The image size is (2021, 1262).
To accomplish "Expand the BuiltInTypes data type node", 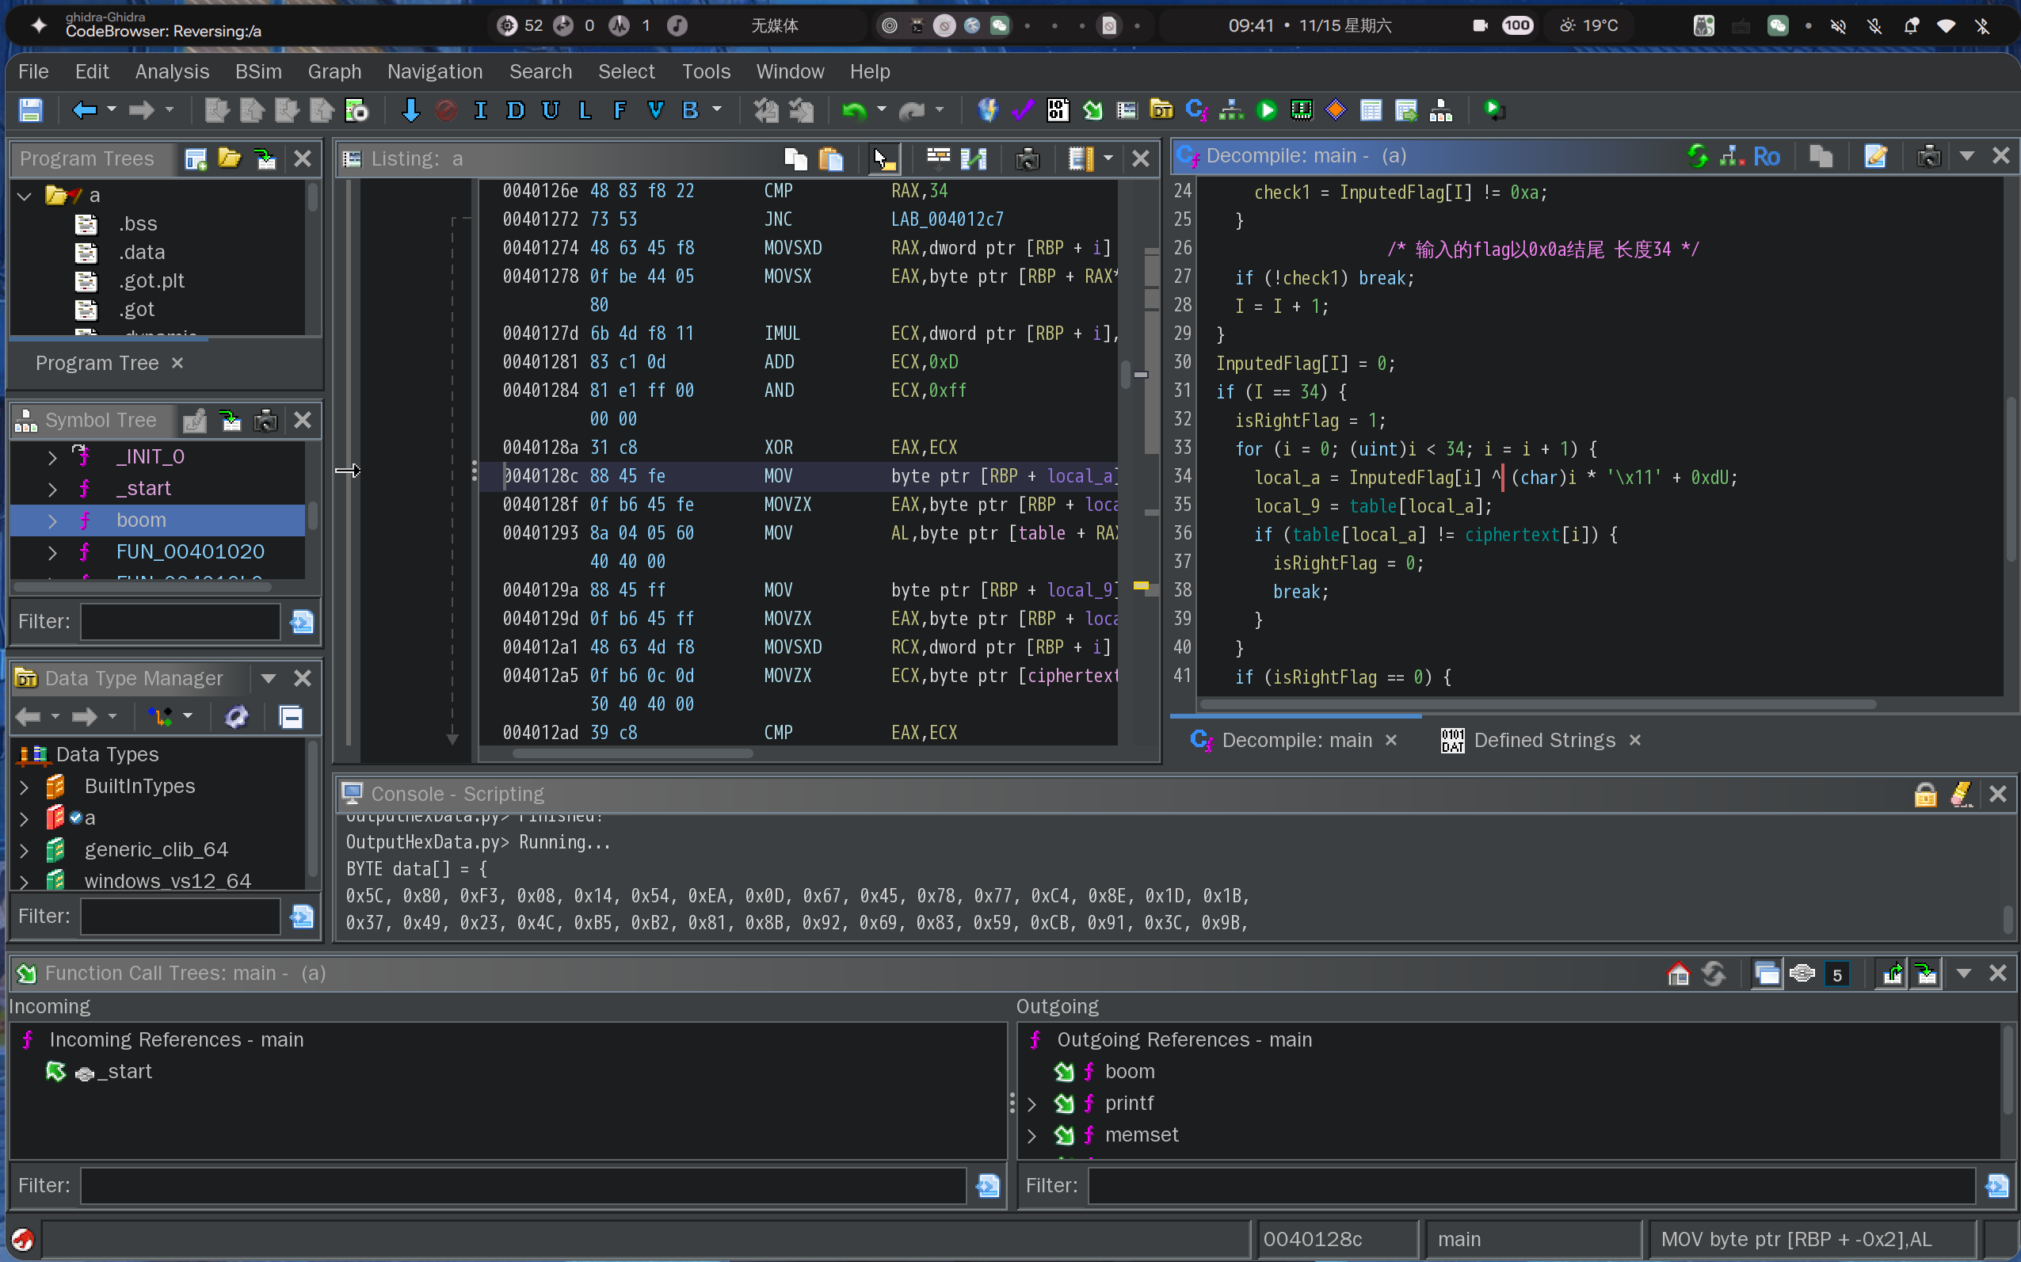I will (25, 786).
